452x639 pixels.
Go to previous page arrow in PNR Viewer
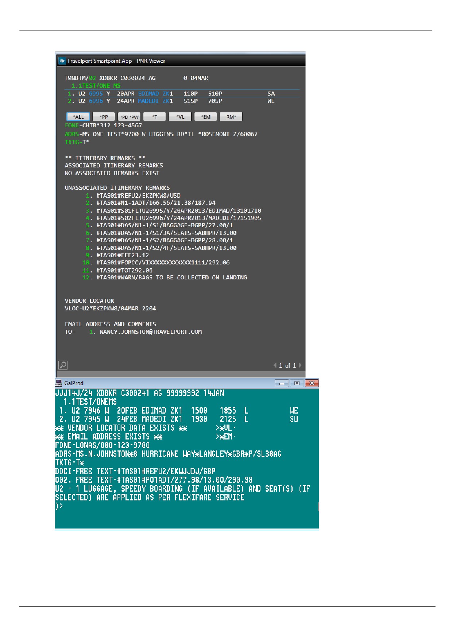[275, 365]
